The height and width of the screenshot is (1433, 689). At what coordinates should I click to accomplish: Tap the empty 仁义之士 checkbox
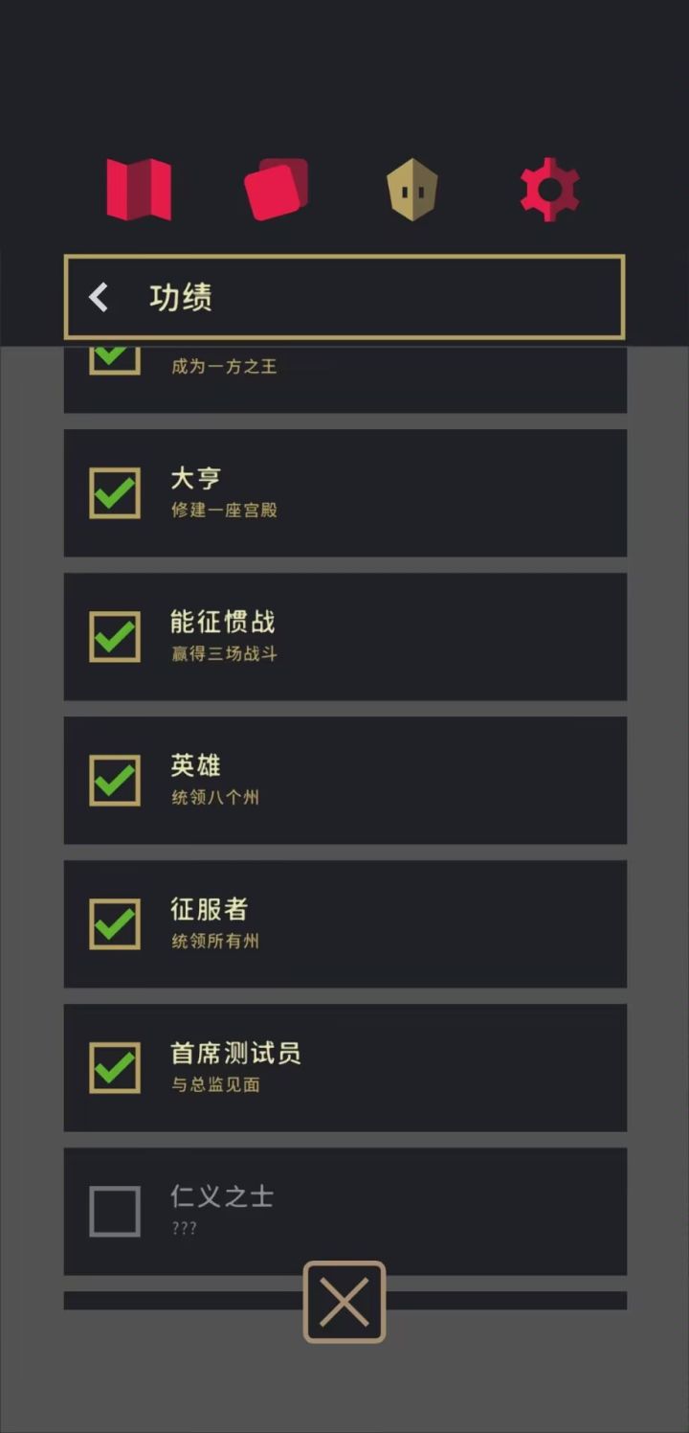(x=115, y=1212)
